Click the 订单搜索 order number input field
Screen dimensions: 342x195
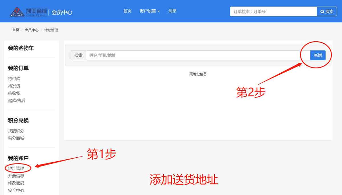273,12
